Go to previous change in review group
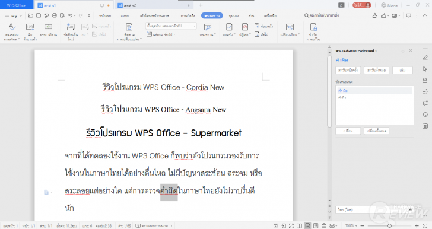This screenshot has height=229, width=432. [263, 26]
